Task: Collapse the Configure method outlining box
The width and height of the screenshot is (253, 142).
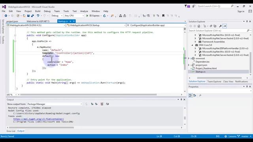Action: point(15,35)
